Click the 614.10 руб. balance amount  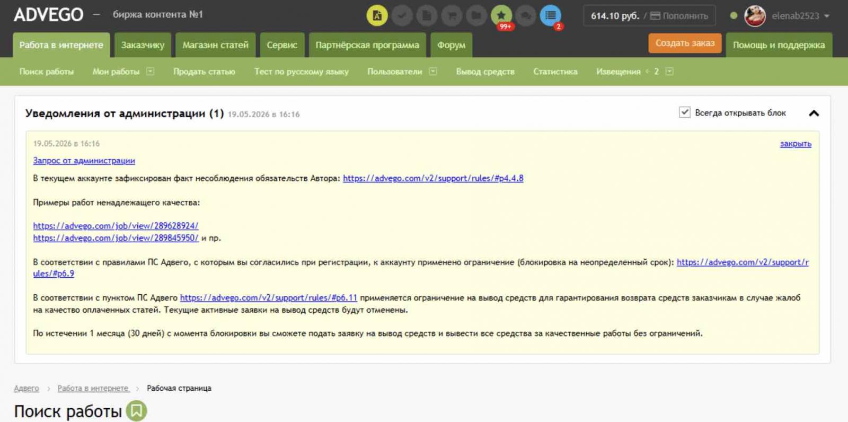(x=615, y=16)
